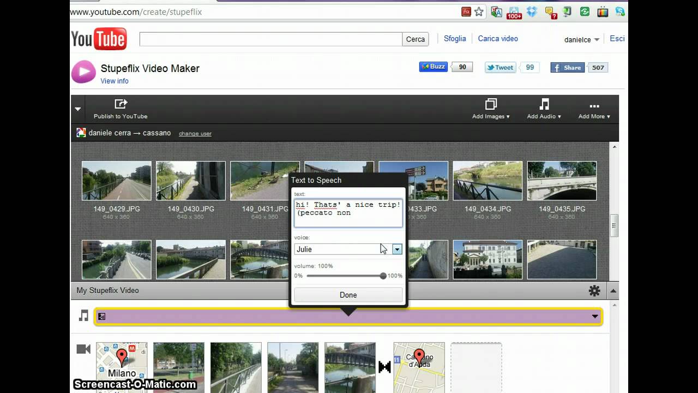
Task: Click the Done button
Action: pos(348,295)
